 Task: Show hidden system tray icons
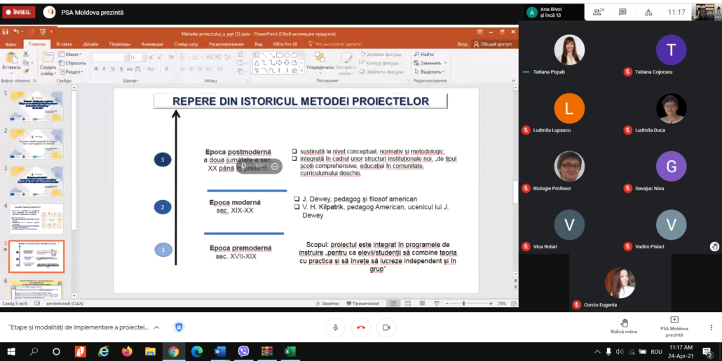click(598, 351)
